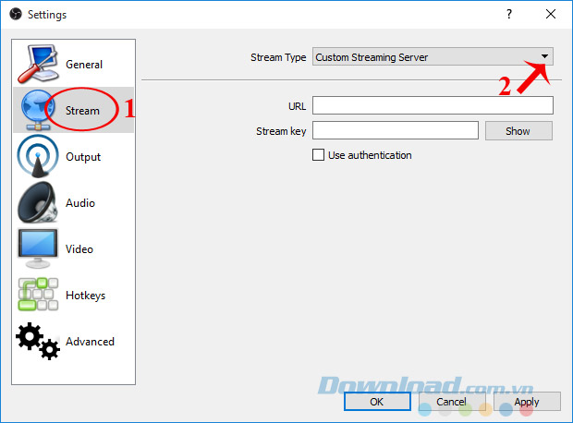Select the Stream settings label

(x=82, y=111)
